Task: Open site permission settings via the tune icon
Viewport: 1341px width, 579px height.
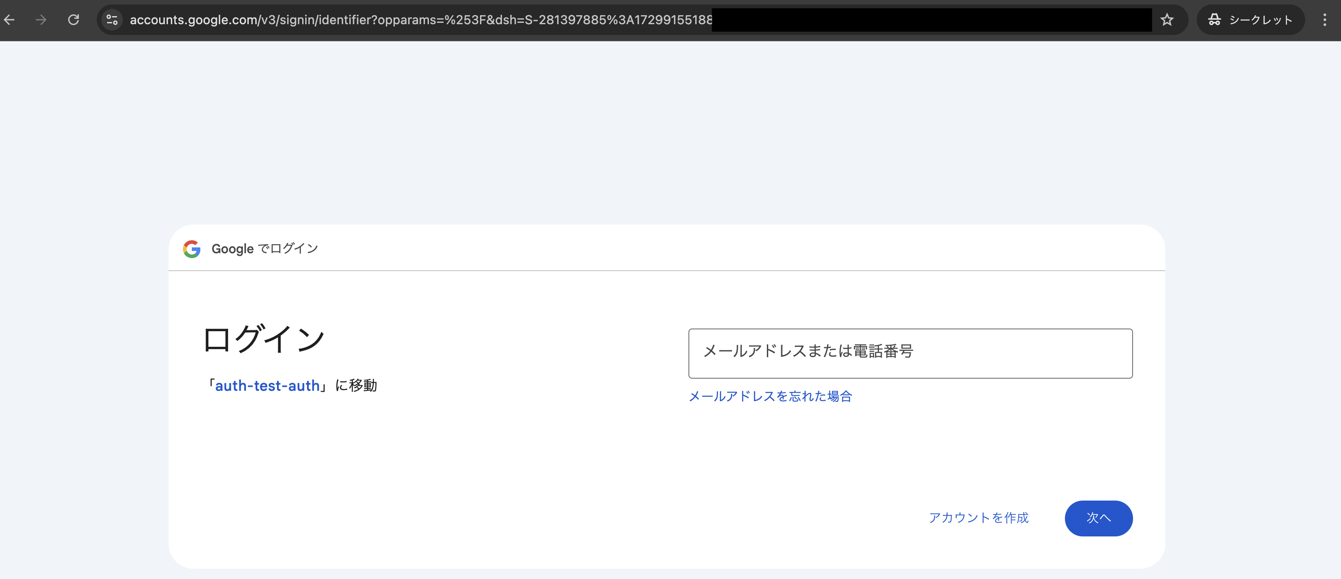Action: pyautogui.click(x=112, y=20)
